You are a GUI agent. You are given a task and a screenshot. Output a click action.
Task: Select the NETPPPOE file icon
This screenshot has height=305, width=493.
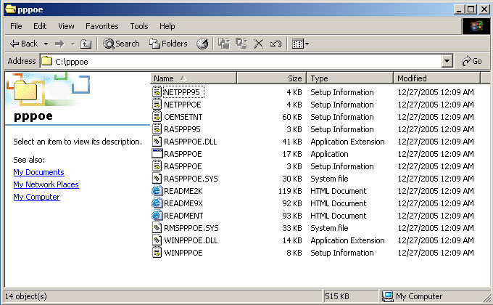157,105
